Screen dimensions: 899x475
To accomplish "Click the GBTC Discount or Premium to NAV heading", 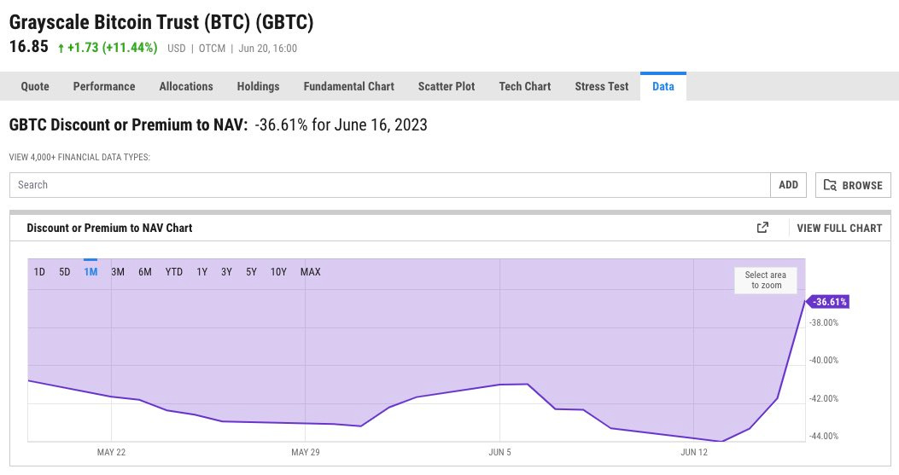I will (x=128, y=125).
